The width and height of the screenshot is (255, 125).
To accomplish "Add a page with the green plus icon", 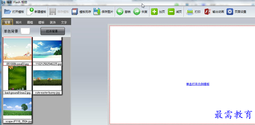I will coord(154,12).
